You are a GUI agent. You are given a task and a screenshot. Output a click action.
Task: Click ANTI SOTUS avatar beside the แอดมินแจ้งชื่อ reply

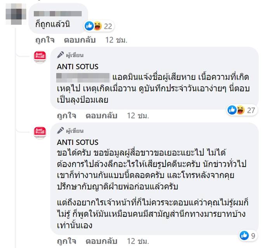point(41,57)
